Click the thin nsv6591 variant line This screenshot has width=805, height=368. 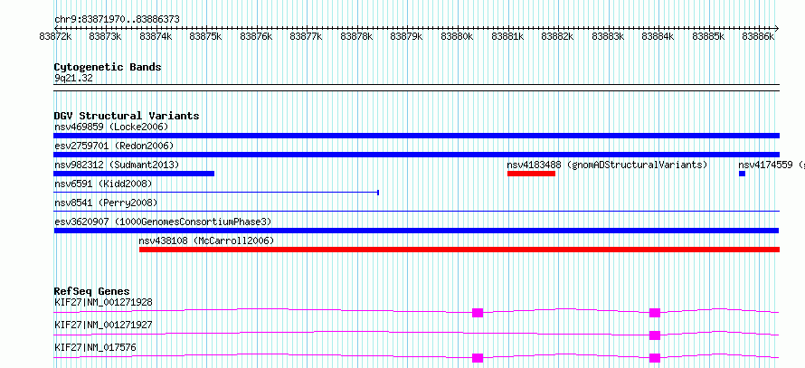point(216,193)
